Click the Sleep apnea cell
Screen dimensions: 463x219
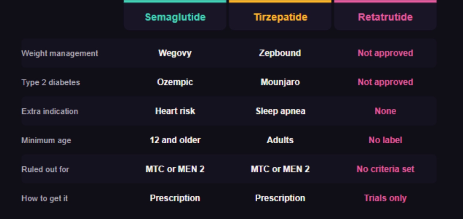[280, 111]
